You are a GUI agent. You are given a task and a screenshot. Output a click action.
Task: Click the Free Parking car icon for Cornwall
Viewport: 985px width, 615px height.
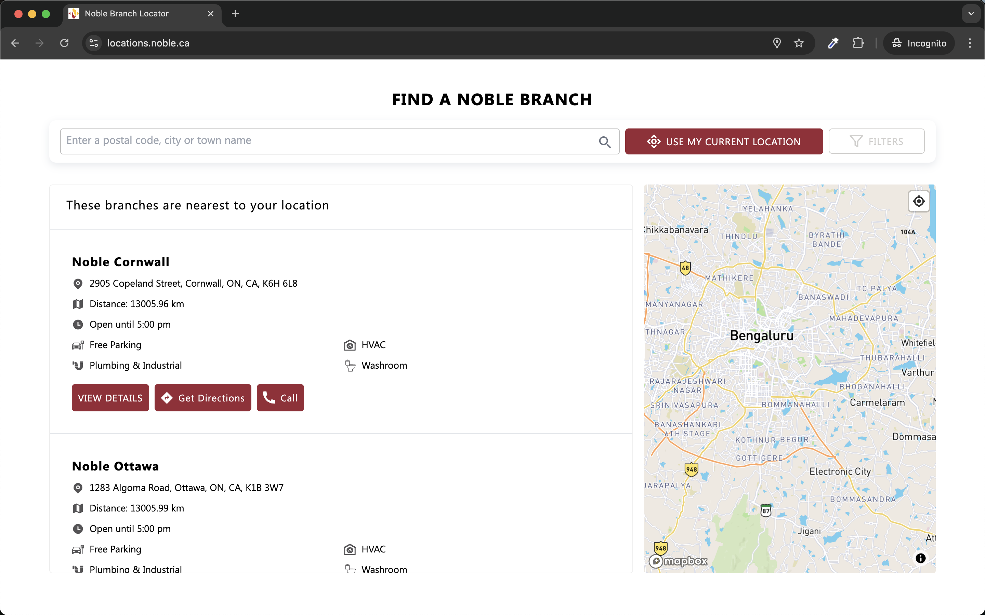click(x=78, y=345)
